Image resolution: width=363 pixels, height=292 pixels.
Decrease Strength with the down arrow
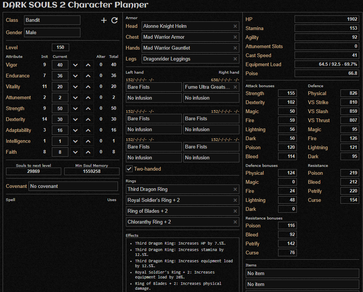pos(75,109)
